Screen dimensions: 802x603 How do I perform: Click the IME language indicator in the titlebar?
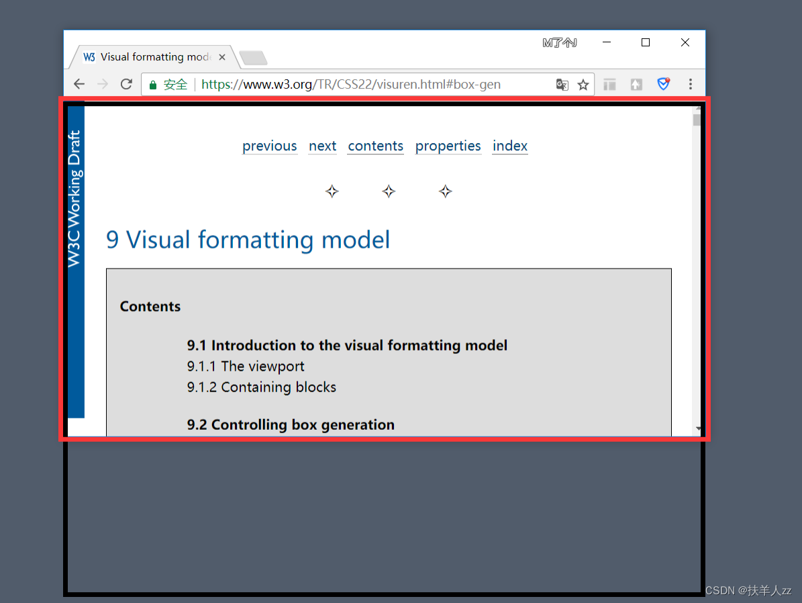coord(559,42)
